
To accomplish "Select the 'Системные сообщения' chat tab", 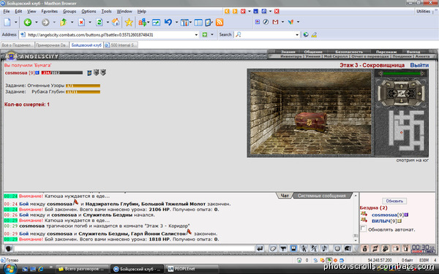I will click(321, 195).
